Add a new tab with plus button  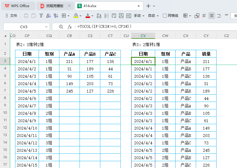pos(148,6)
